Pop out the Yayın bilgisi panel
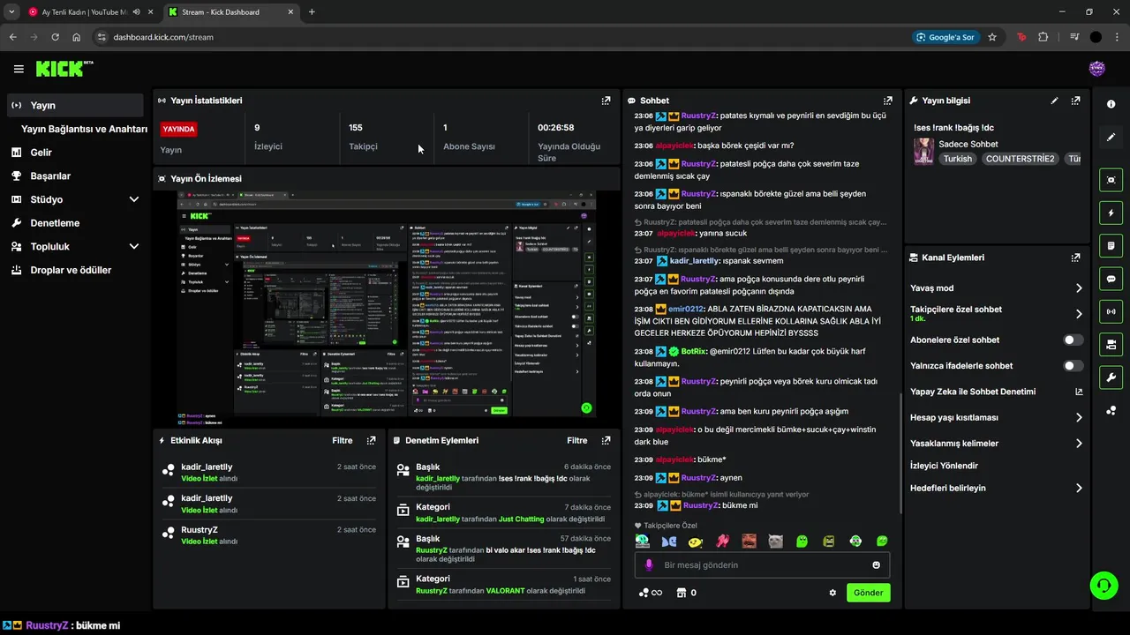 [x=1075, y=101]
